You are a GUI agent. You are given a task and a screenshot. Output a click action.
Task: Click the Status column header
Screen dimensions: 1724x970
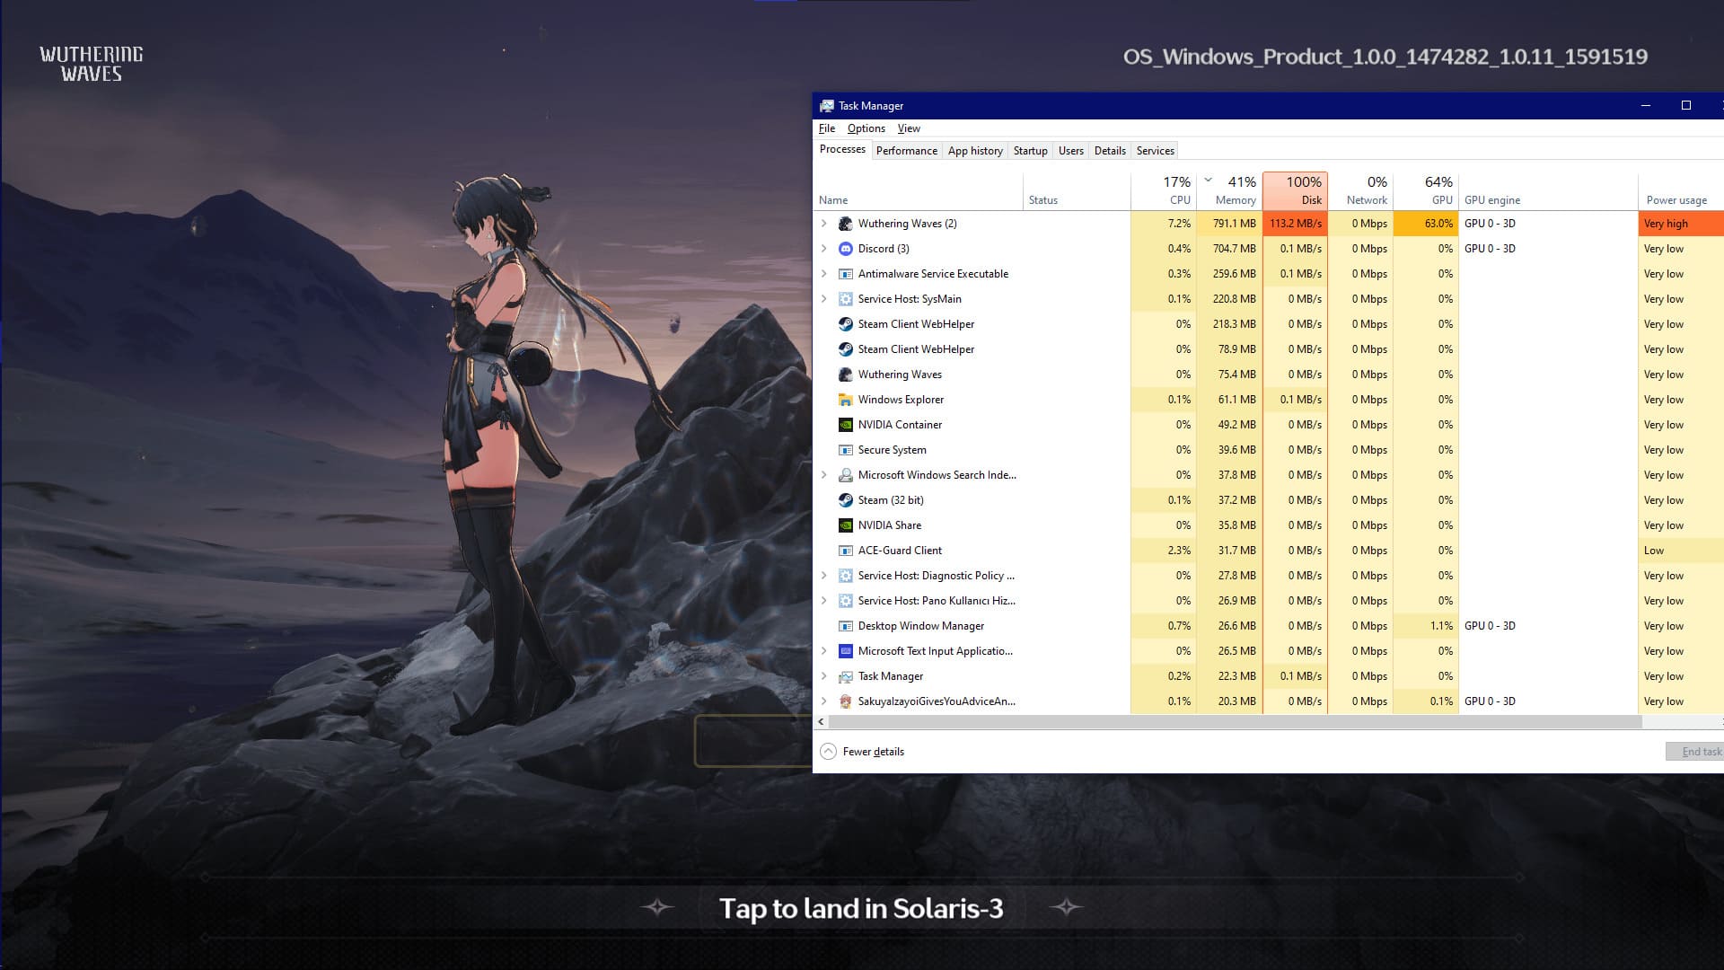click(1077, 190)
